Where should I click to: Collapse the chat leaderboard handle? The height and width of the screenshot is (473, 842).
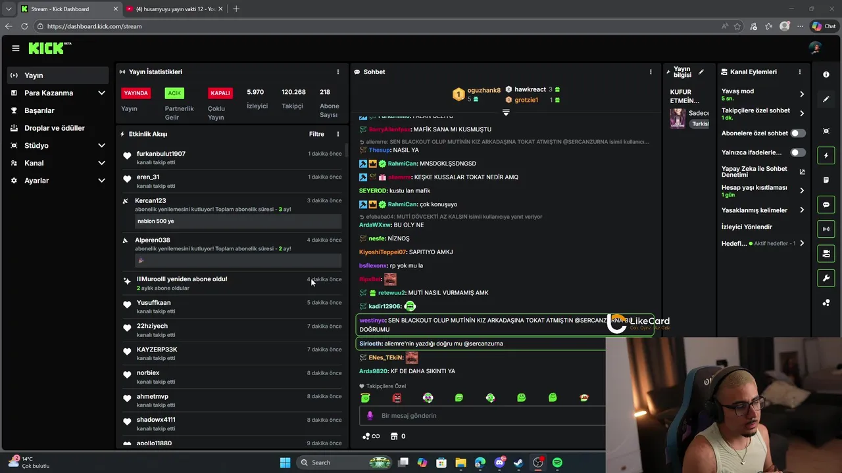pyautogui.click(x=506, y=112)
